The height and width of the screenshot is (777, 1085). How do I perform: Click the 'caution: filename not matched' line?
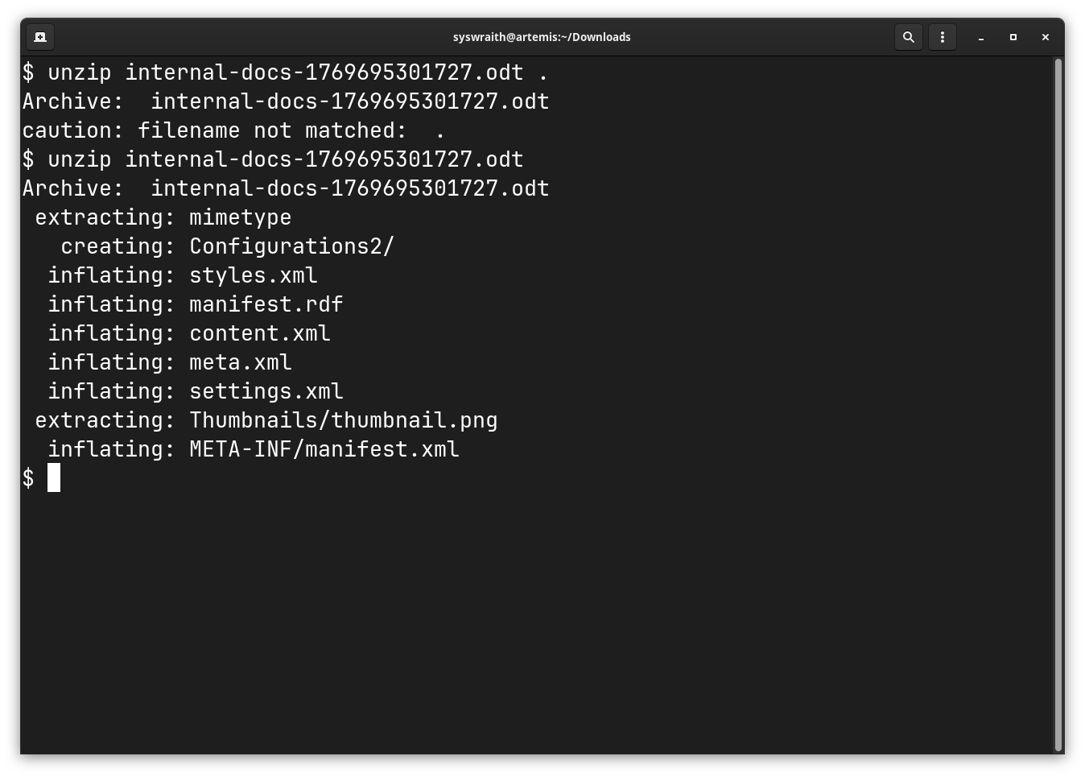click(x=233, y=130)
